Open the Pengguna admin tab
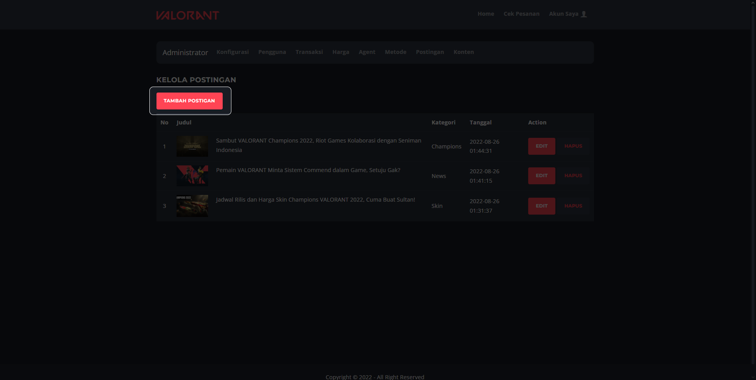The width and height of the screenshot is (756, 380). [x=272, y=52]
